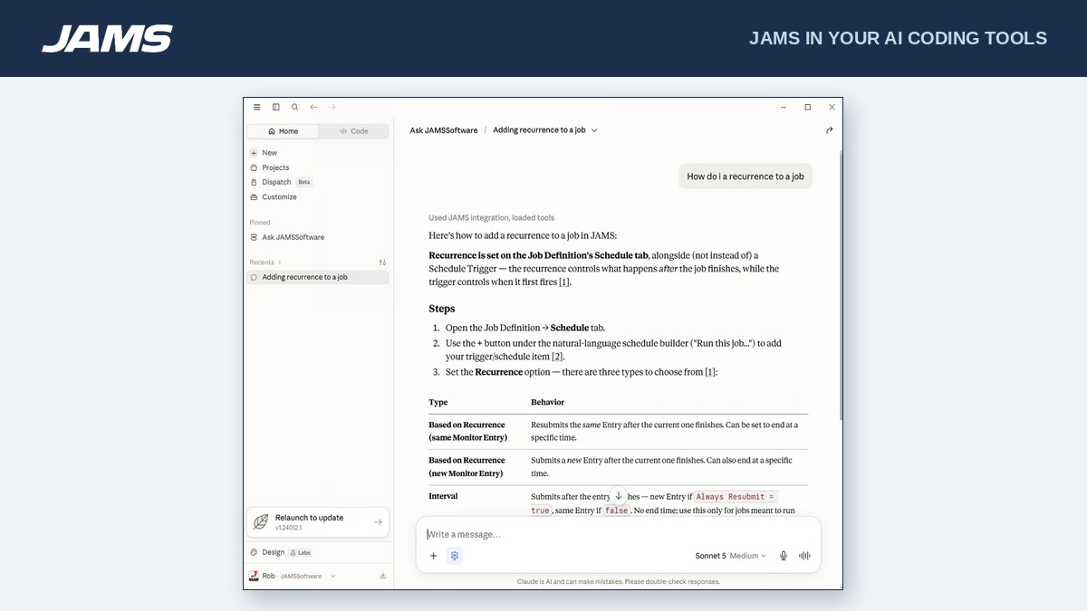Expand the Rob JAMSSoftware account menu
Viewport: 1087px width, 611px height.
[x=292, y=576]
